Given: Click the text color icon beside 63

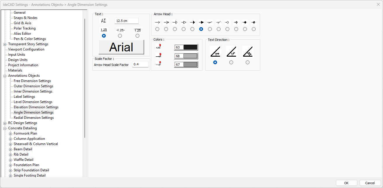Looking at the screenshot, I should point(159,46).
